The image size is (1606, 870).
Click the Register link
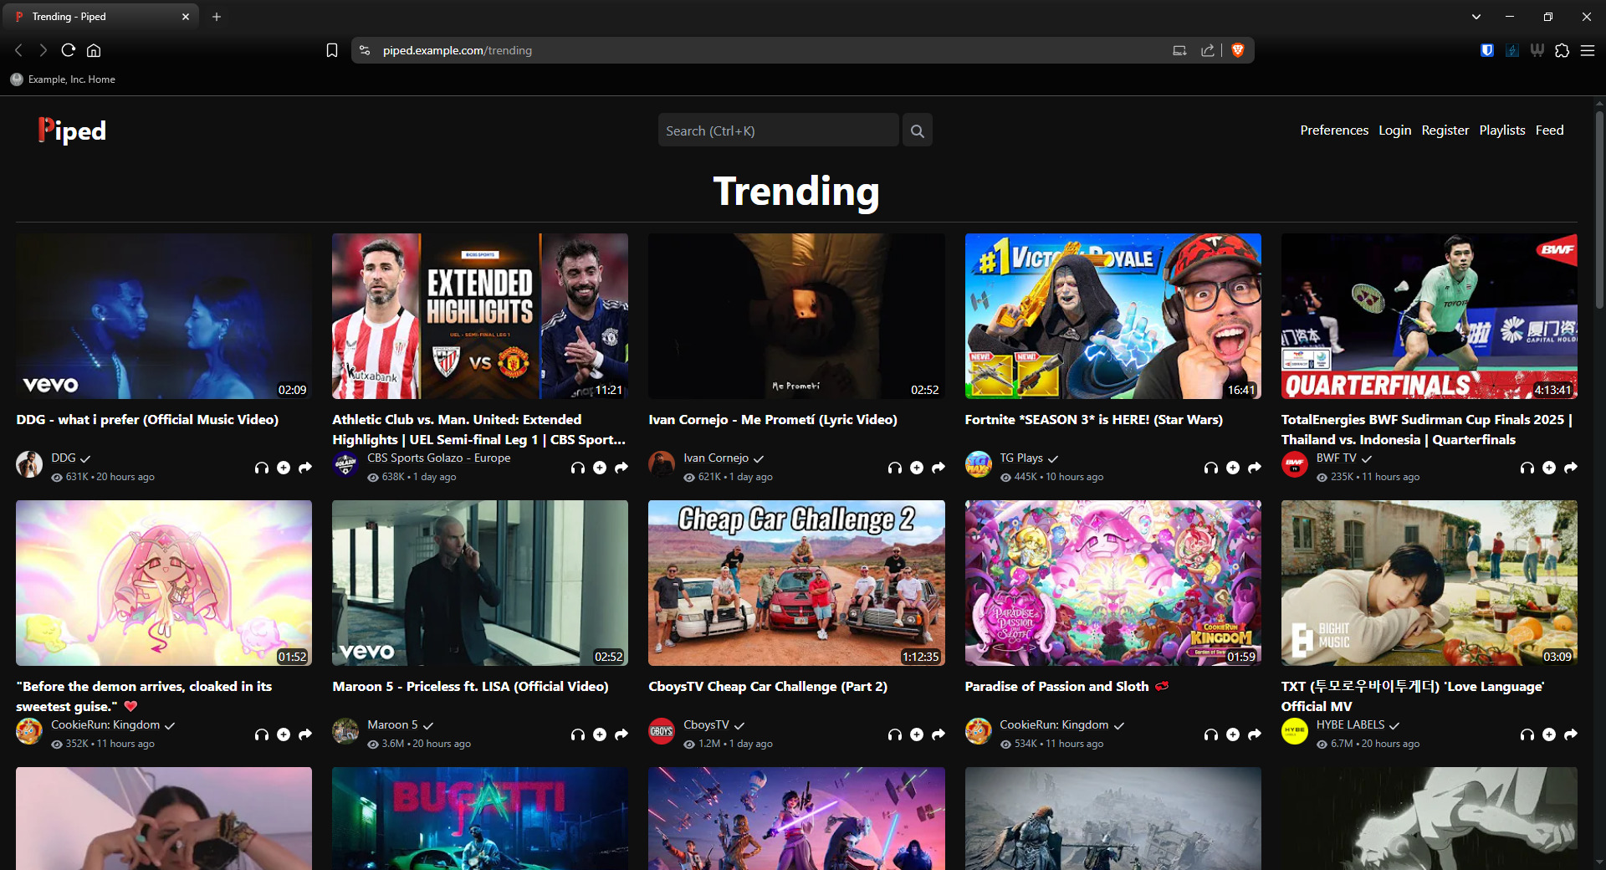pyautogui.click(x=1445, y=130)
